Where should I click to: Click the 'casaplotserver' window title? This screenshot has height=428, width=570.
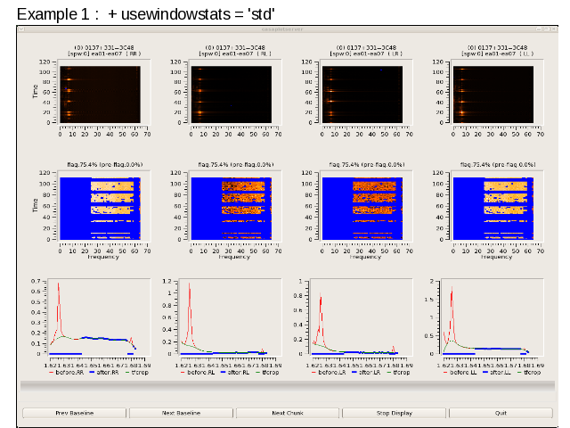pos(282,29)
